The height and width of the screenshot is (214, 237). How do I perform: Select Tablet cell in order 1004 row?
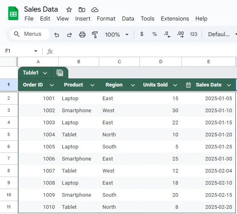click(79, 134)
